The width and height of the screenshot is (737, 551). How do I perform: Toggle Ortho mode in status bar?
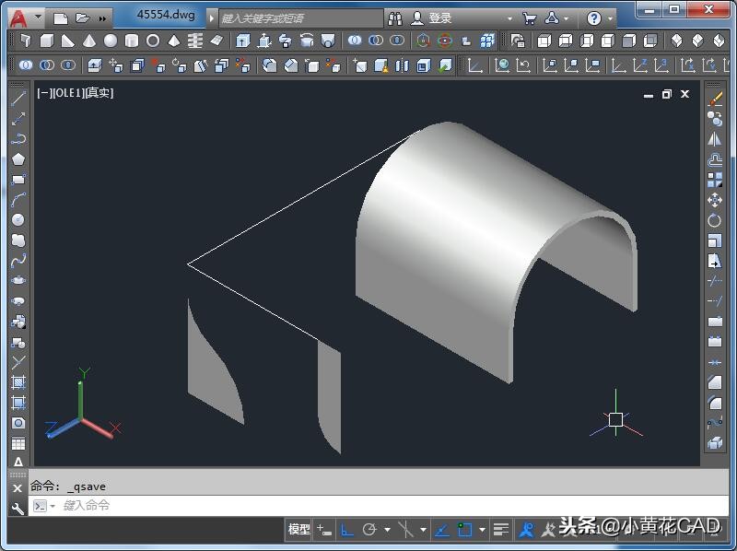click(x=347, y=530)
